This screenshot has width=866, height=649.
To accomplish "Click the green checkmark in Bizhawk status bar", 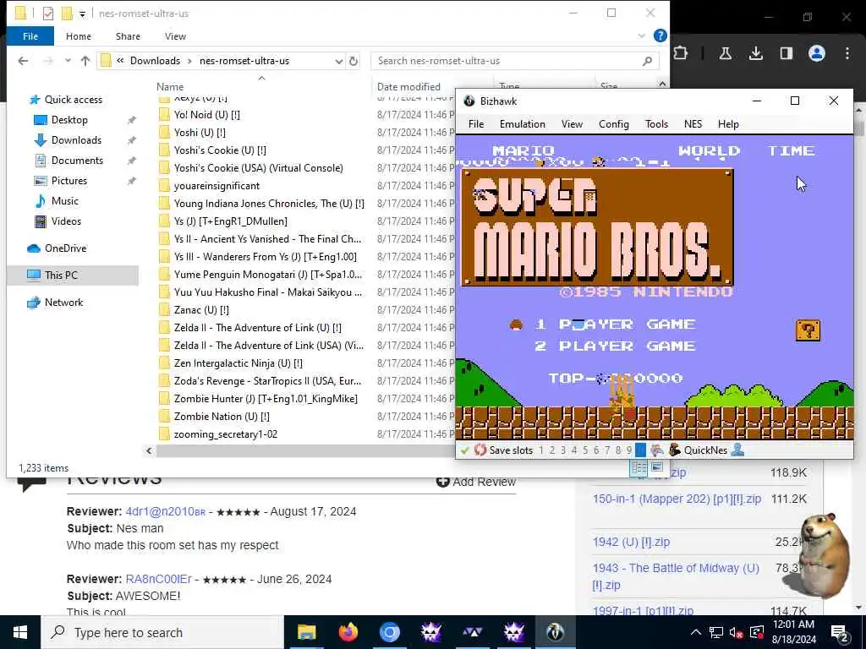I will pos(465,450).
